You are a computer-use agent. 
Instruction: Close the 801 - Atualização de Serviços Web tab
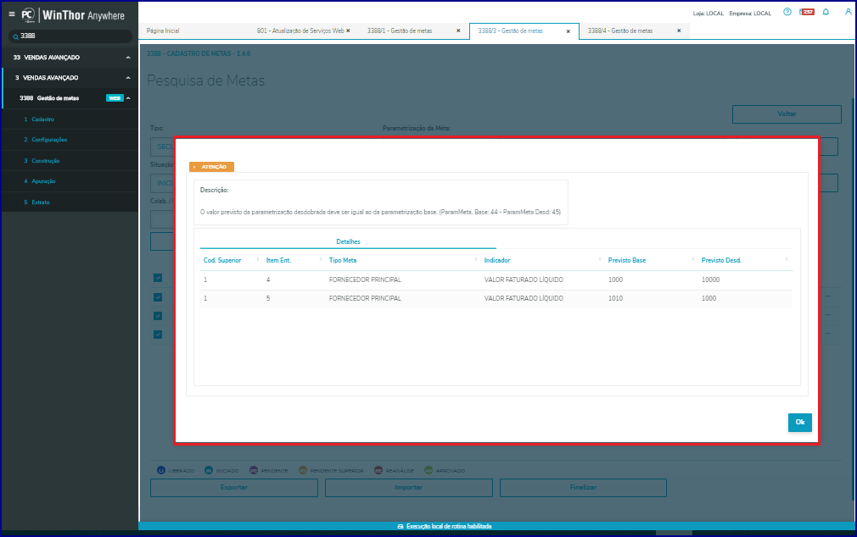click(348, 31)
